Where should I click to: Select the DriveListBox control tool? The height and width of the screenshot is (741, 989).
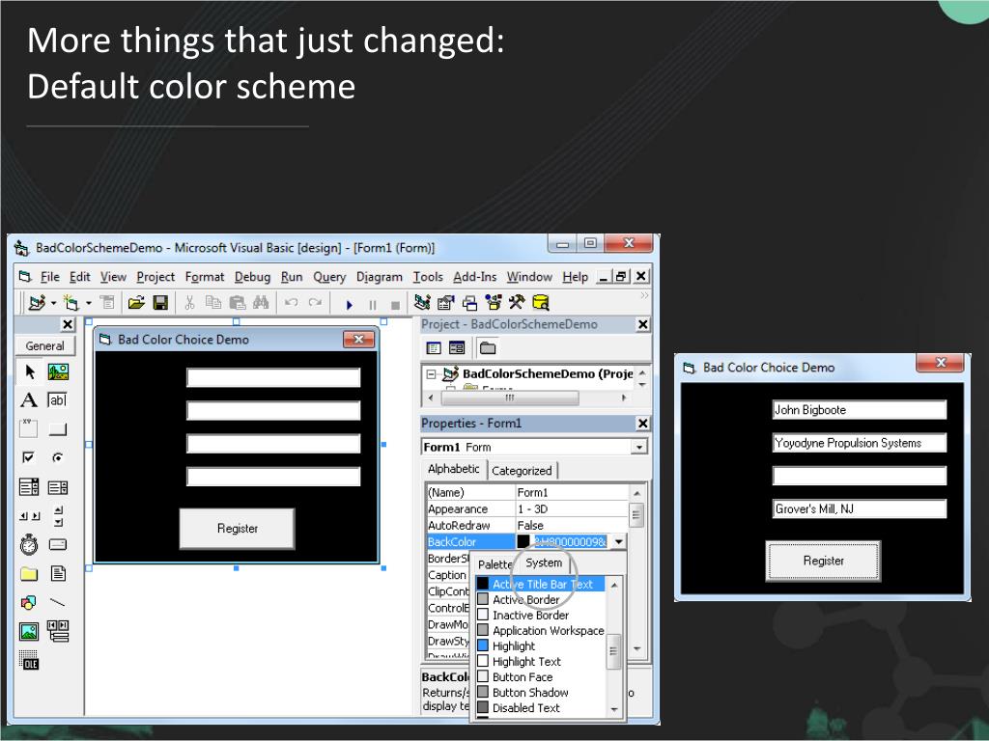(x=58, y=544)
